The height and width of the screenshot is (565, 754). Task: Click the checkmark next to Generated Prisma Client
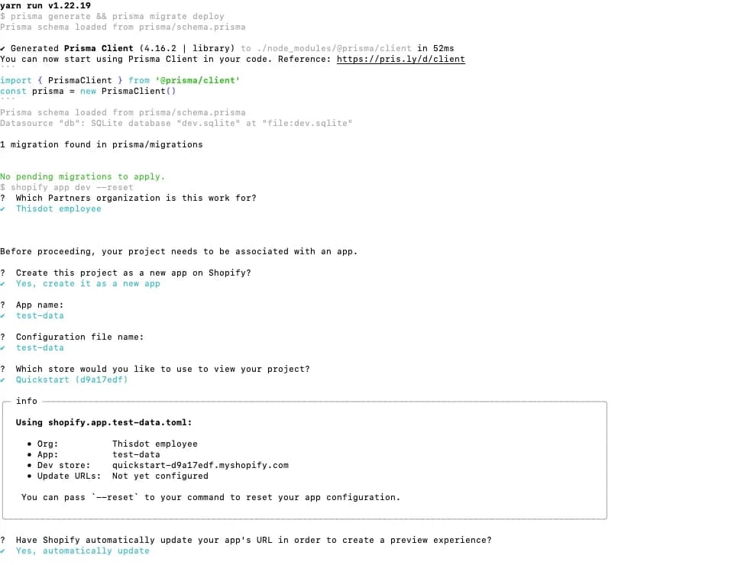coord(3,49)
